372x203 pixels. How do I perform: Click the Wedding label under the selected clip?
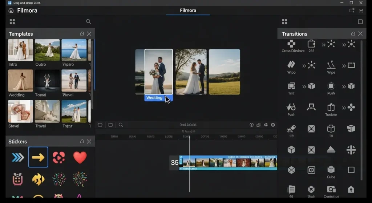coord(154,98)
